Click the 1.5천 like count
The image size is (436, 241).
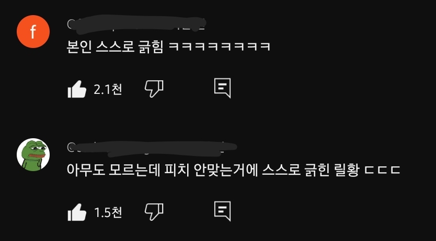click(x=108, y=212)
